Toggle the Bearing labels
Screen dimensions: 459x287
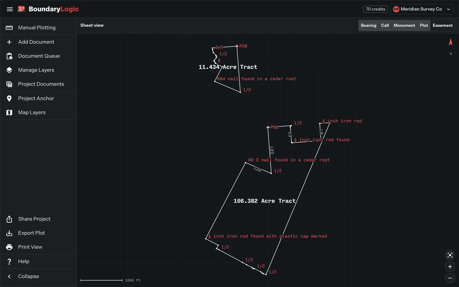(369, 26)
